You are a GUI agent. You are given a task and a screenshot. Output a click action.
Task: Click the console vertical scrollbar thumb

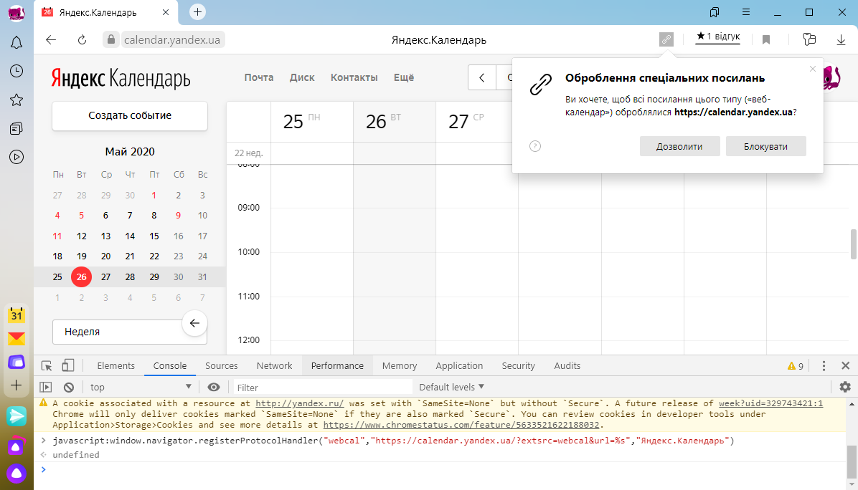point(851,461)
